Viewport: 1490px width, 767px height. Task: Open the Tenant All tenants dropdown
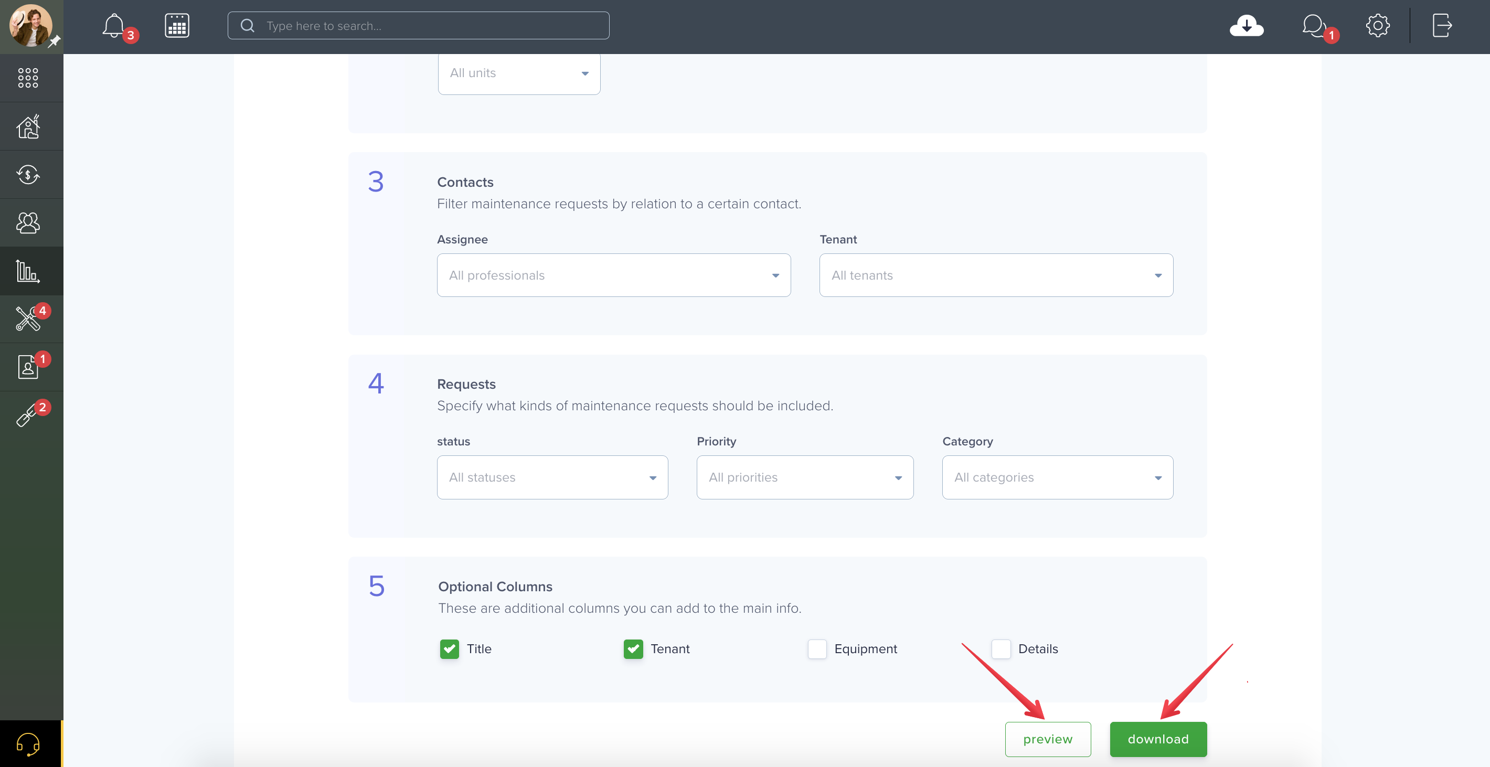[x=996, y=275]
